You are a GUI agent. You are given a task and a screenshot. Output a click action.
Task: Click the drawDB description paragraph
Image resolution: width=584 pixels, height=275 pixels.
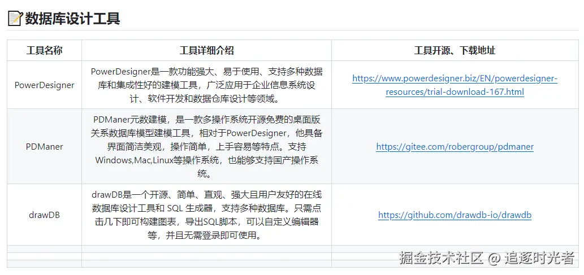(x=207, y=215)
